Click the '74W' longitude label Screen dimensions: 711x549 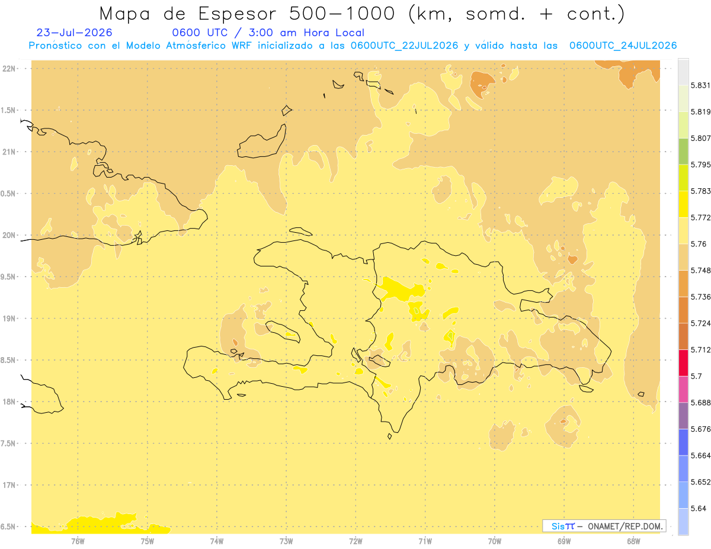pos(217,541)
